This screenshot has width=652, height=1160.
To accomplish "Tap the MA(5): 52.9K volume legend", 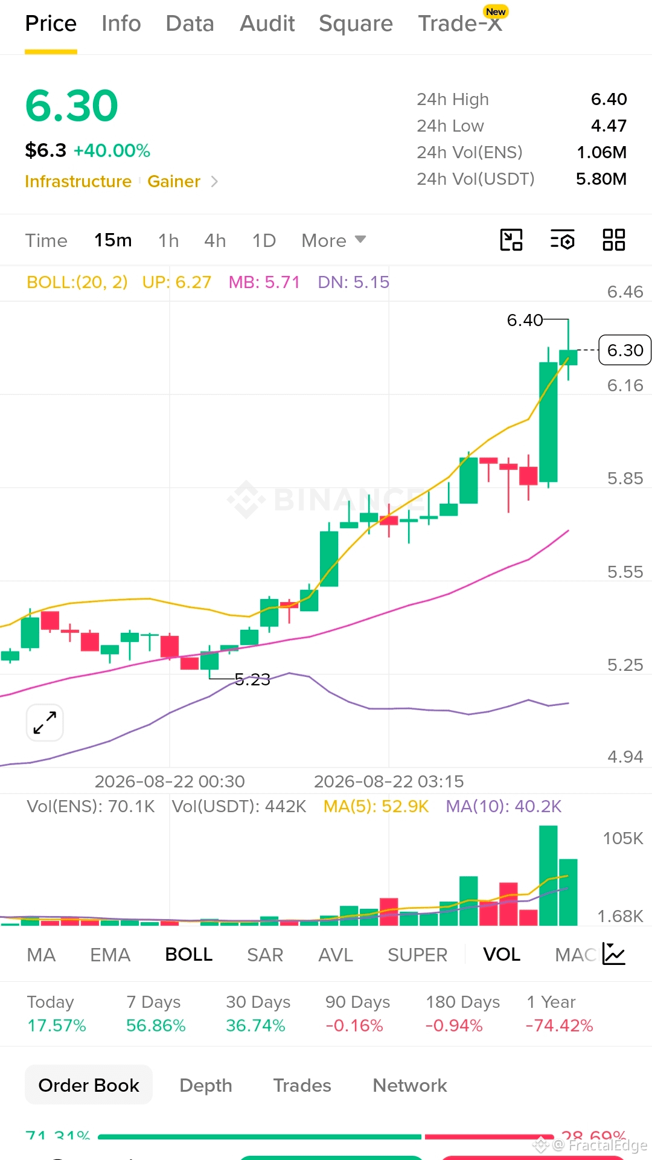I will tap(376, 807).
